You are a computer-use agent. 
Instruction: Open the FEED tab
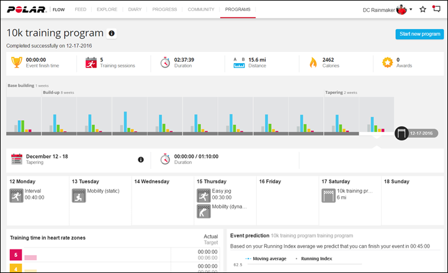click(80, 9)
